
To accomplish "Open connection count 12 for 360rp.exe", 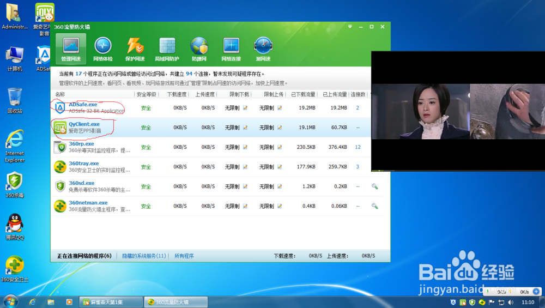I will pyautogui.click(x=358, y=147).
